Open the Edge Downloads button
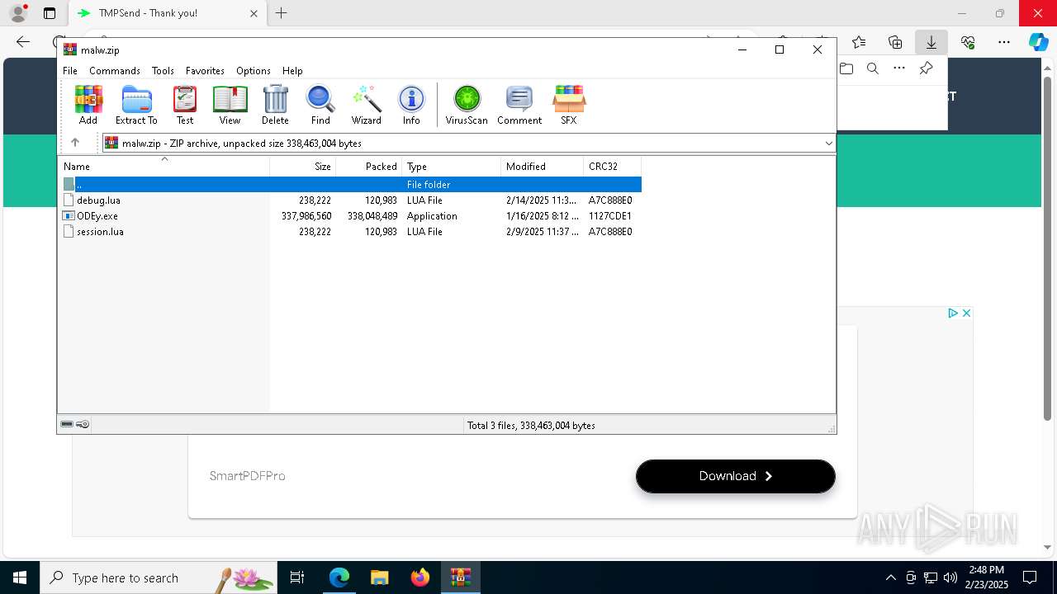 pyautogui.click(x=931, y=42)
